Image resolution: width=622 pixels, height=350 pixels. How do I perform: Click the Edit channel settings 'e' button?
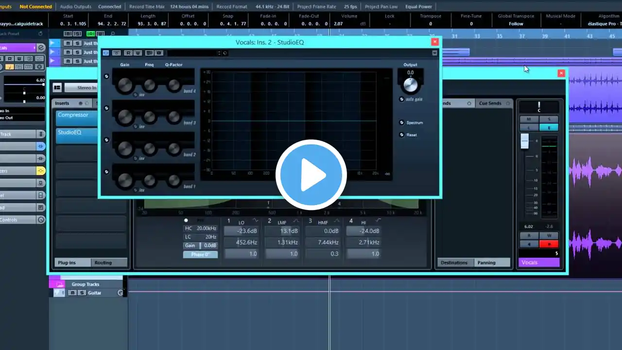click(x=549, y=127)
